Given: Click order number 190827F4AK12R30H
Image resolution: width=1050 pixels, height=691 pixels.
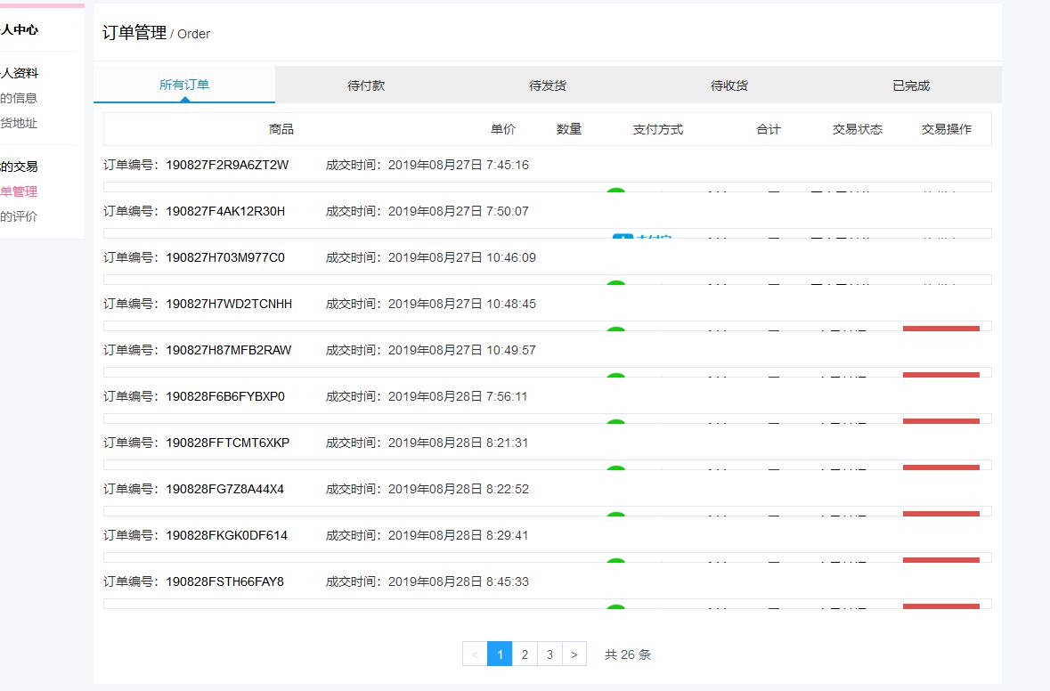Looking at the screenshot, I should pyautogui.click(x=225, y=211).
